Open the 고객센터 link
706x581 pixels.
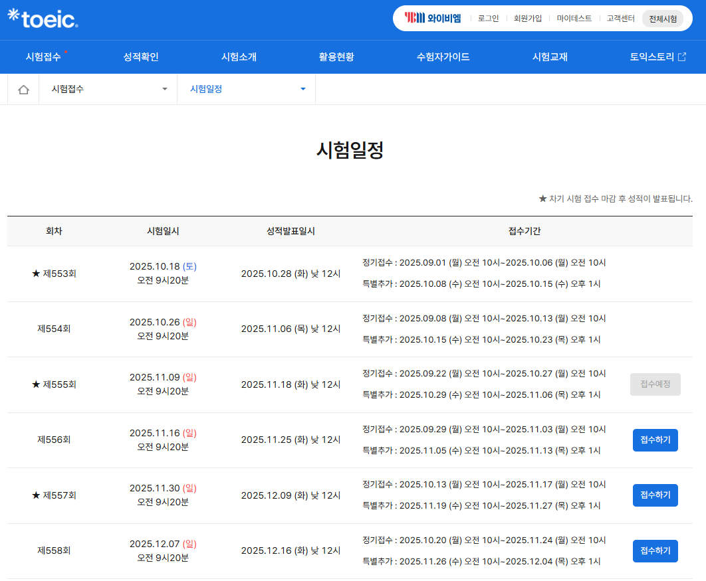[x=621, y=19]
